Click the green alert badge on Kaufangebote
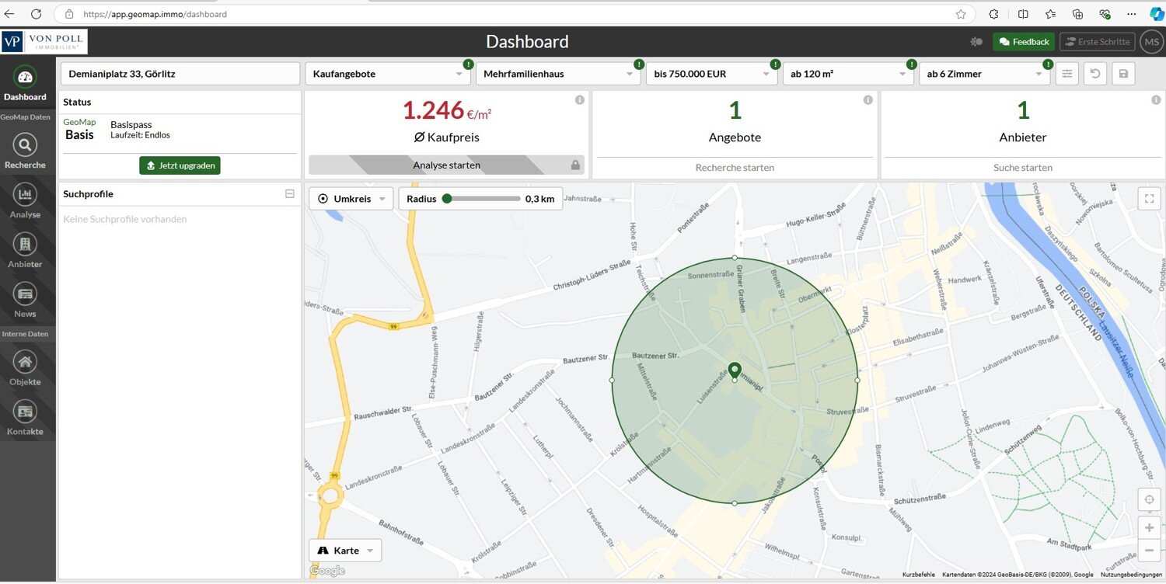This screenshot has width=1166, height=584. [x=468, y=64]
